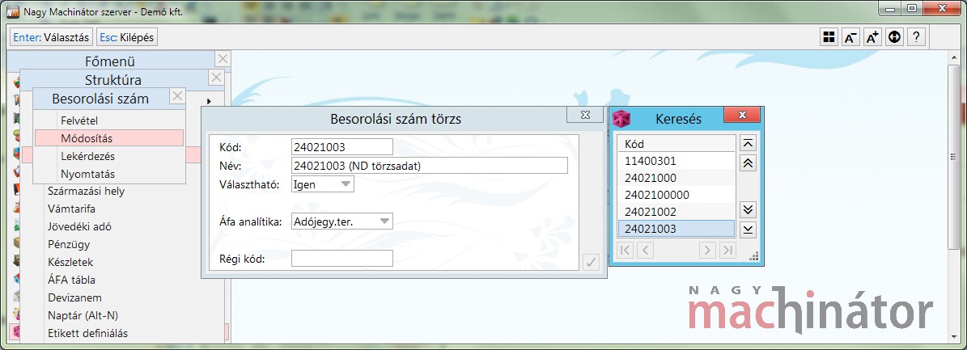Click into the Név input field

tap(429, 165)
